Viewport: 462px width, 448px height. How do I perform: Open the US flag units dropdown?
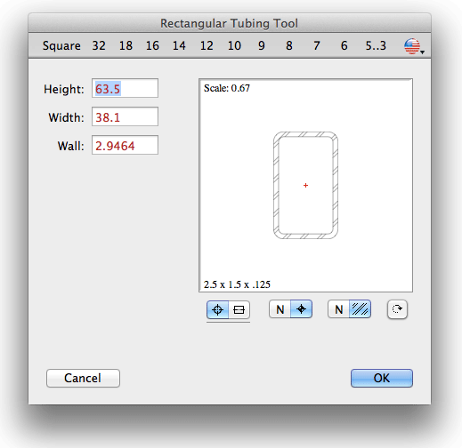point(414,46)
